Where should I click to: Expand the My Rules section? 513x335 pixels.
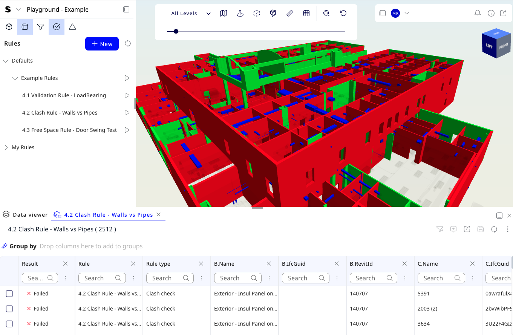[x=6, y=147]
